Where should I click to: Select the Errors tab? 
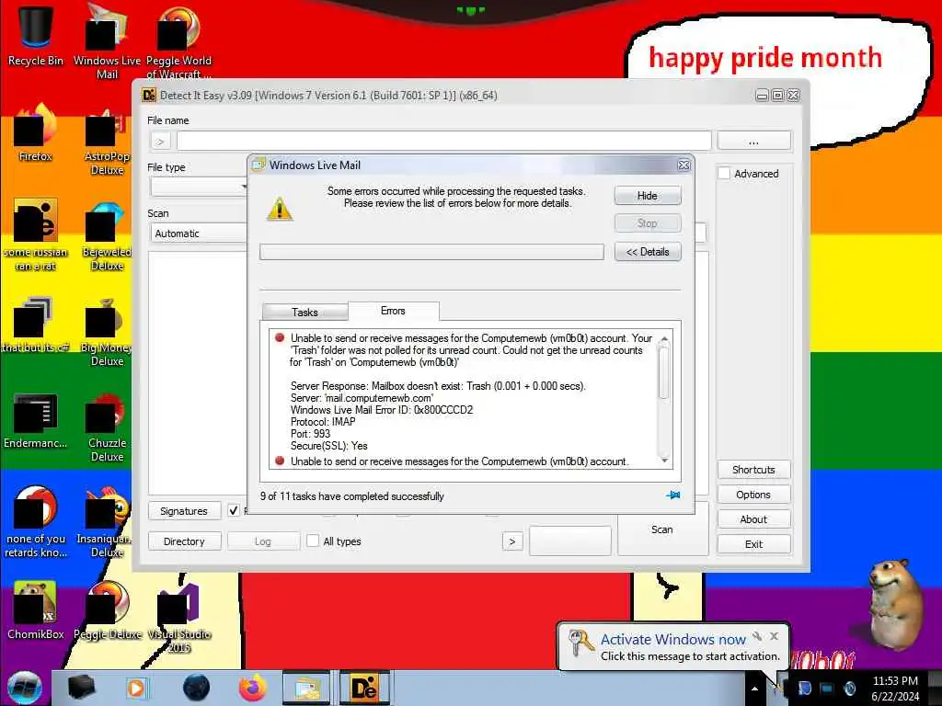[393, 311]
